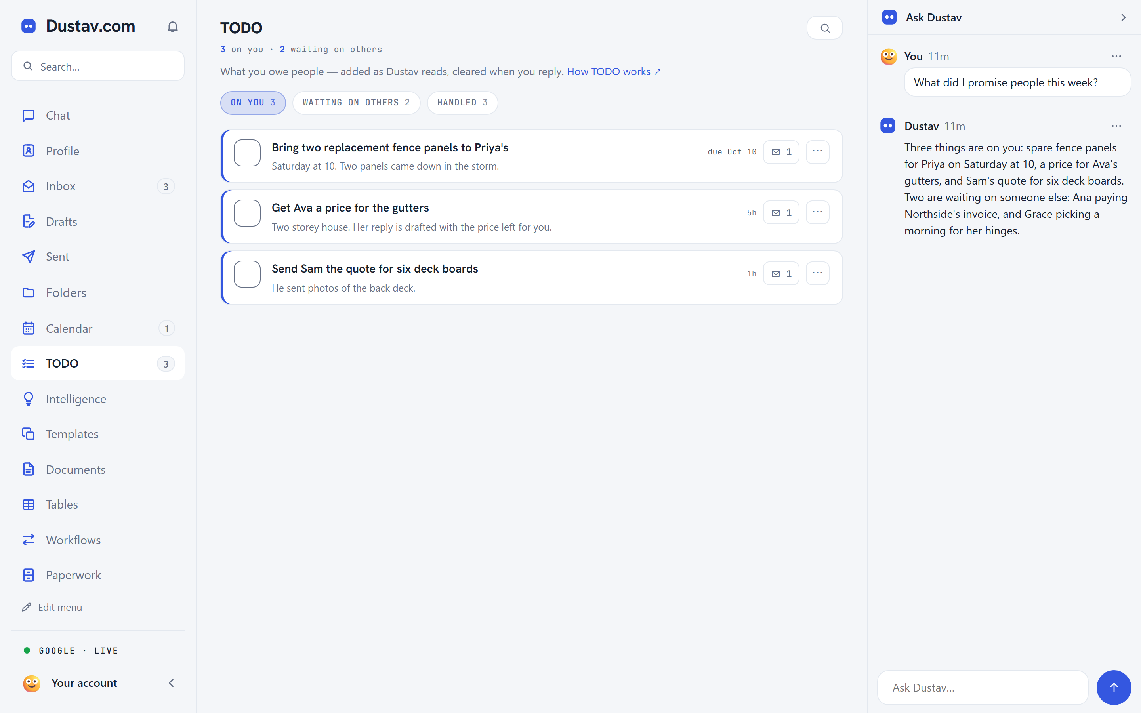Viewport: 1141px width, 713px height.
Task: Open Tables in the sidebar
Action: click(x=97, y=505)
